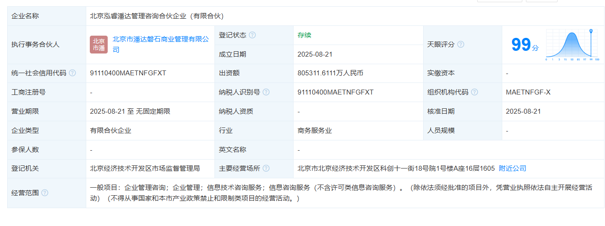This screenshot has width=605, height=226.
Task: Click 企业名称 label cell
Action: 47,16
